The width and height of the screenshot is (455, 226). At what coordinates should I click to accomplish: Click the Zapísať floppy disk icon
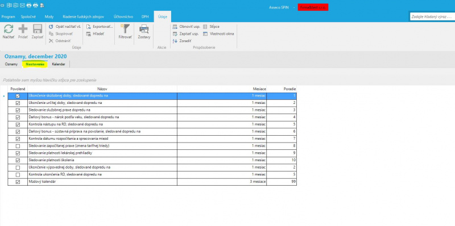38,29
